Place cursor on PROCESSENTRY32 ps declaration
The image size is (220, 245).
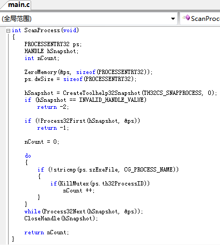(x=53, y=44)
